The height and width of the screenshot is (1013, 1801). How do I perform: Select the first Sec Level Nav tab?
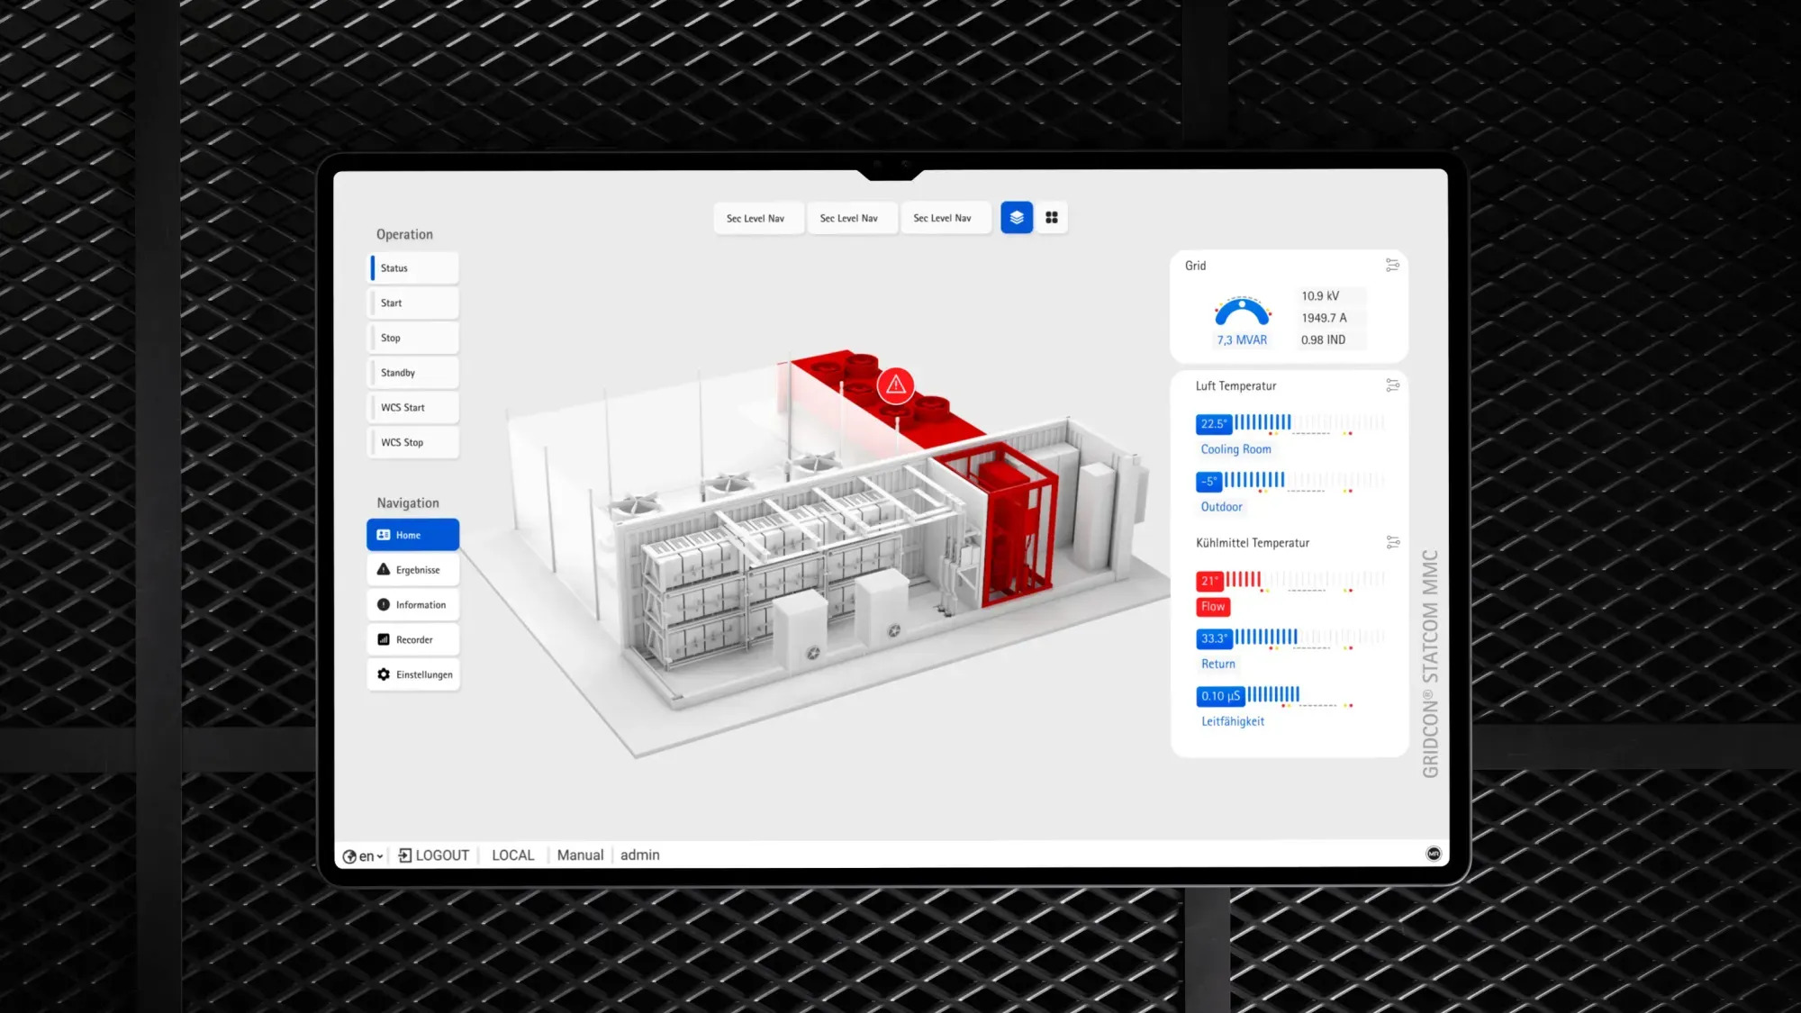(757, 217)
